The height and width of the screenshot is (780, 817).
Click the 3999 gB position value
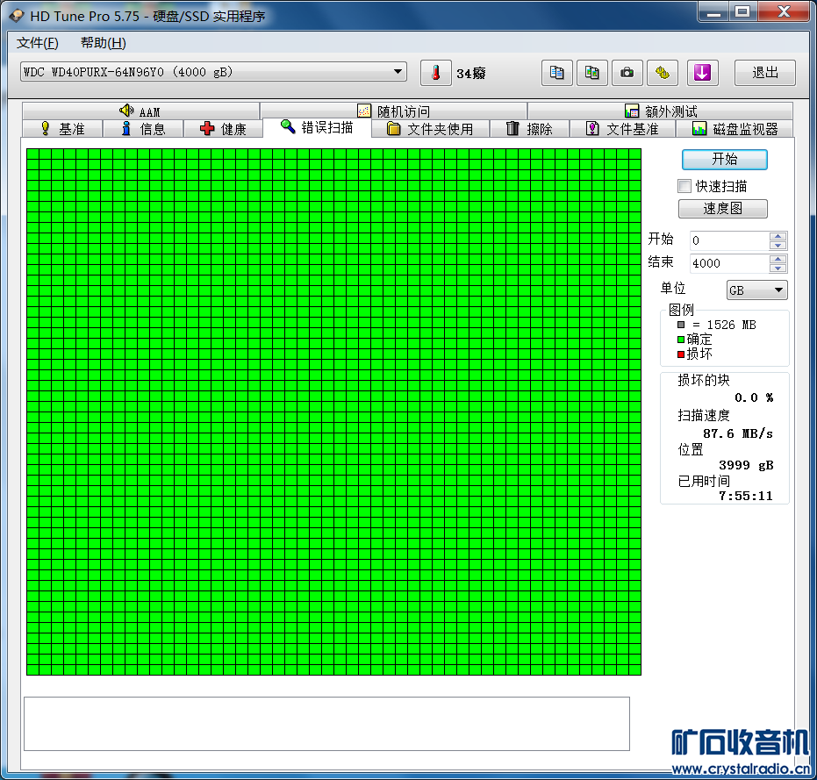pos(746,465)
